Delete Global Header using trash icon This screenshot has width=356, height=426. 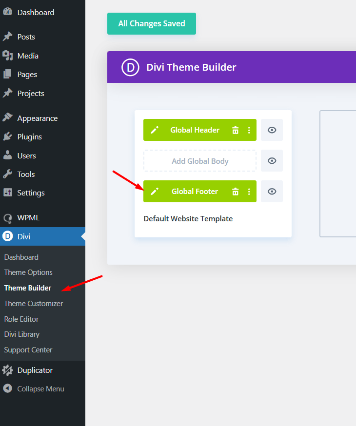coord(236,130)
